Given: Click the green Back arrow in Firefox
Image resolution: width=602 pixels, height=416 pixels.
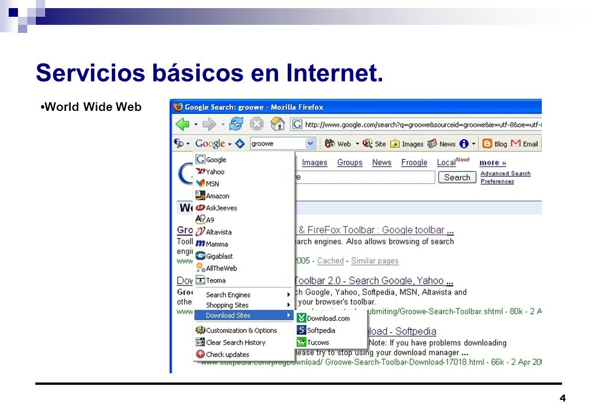Looking at the screenshot, I should coord(183,124).
